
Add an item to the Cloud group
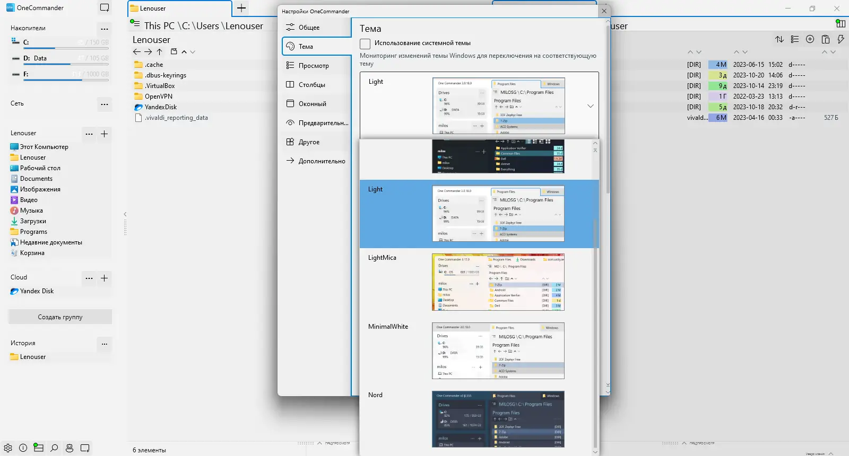pyautogui.click(x=105, y=278)
